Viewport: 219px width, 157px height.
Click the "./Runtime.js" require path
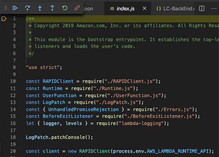pyautogui.click(x=113, y=88)
